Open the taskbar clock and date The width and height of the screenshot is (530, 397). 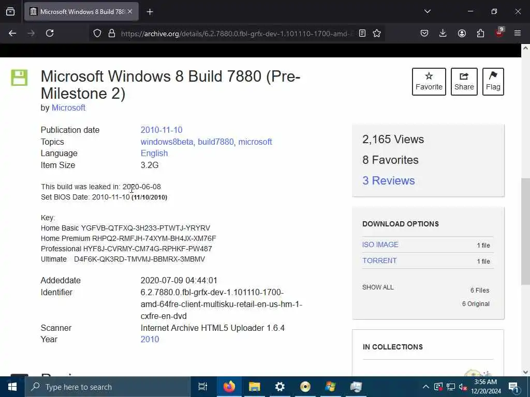click(x=485, y=387)
